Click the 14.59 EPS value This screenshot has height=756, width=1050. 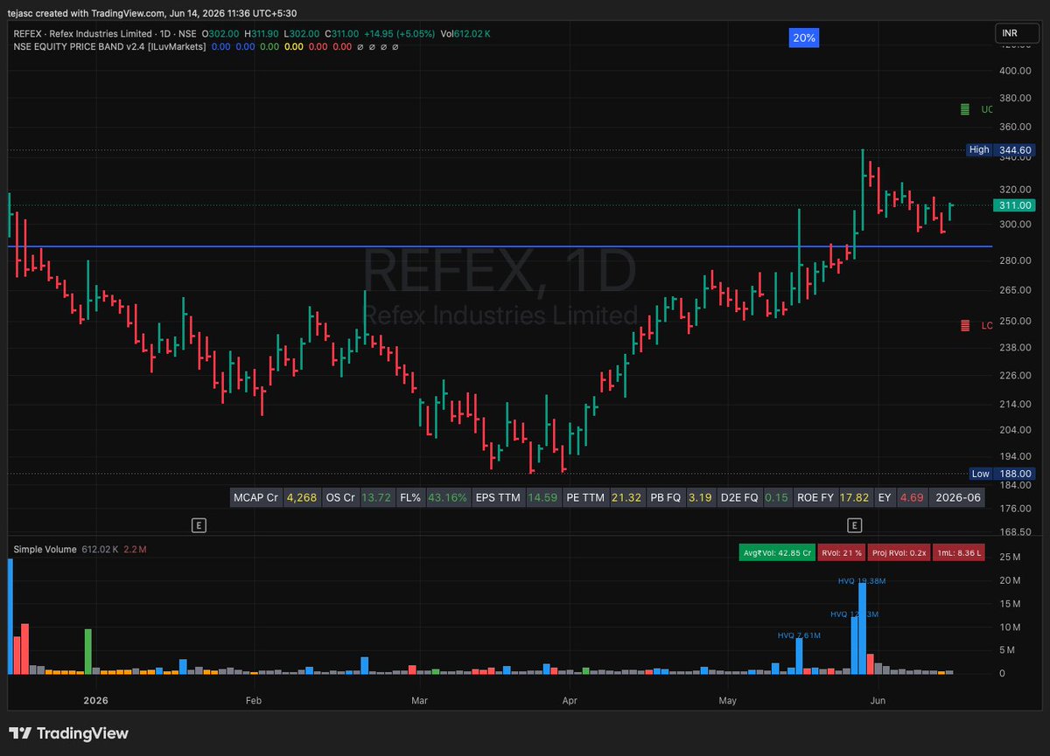(542, 497)
